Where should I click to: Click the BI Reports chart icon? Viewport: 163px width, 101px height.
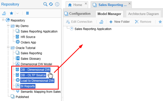click(x=17, y=85)
